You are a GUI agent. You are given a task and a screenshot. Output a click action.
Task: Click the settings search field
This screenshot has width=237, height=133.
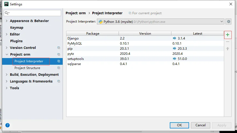tap(32, 13)
